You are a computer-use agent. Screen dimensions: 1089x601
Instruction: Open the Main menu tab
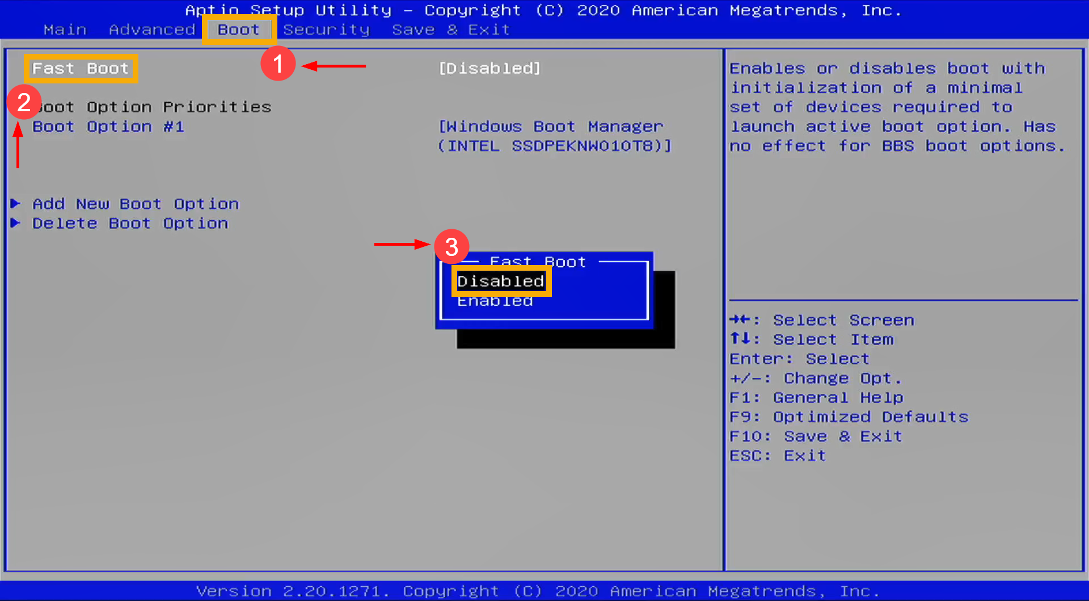pos(65,30)
